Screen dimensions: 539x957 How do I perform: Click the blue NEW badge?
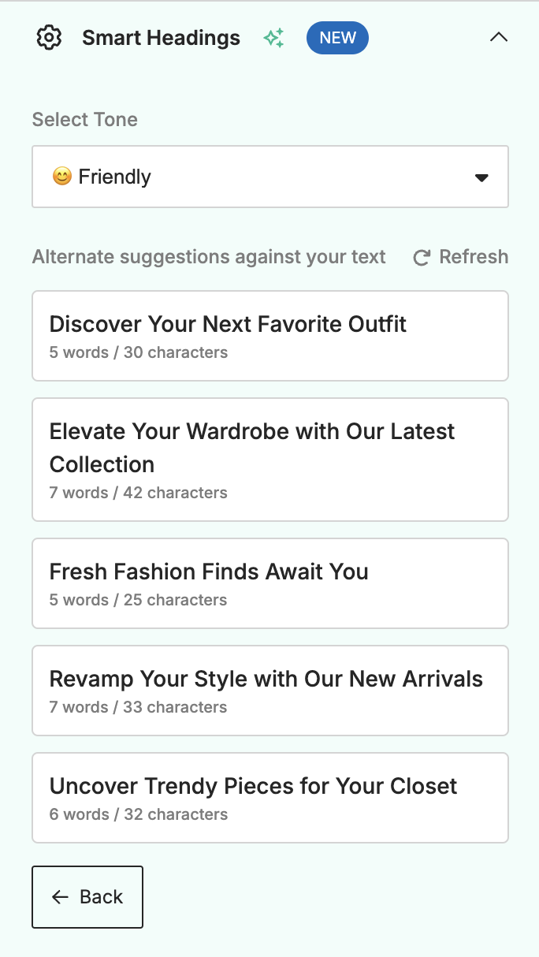pyautogui.click(x=337, y=38)
